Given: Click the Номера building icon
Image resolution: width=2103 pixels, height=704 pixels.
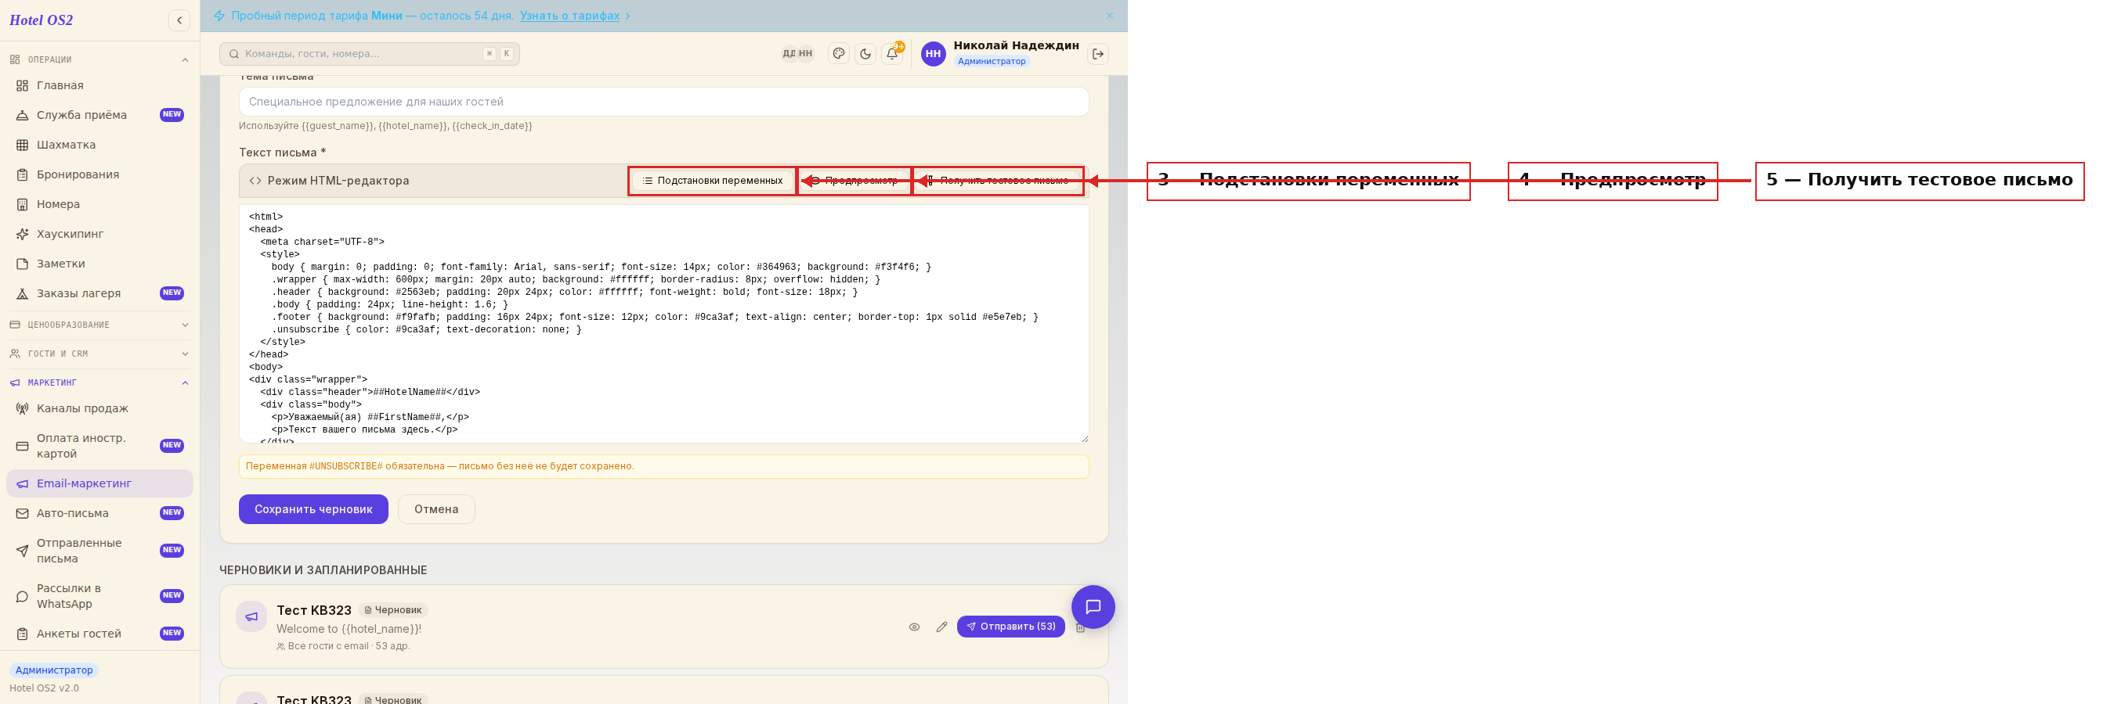Looking at the screenshot, I should point(22,205).
